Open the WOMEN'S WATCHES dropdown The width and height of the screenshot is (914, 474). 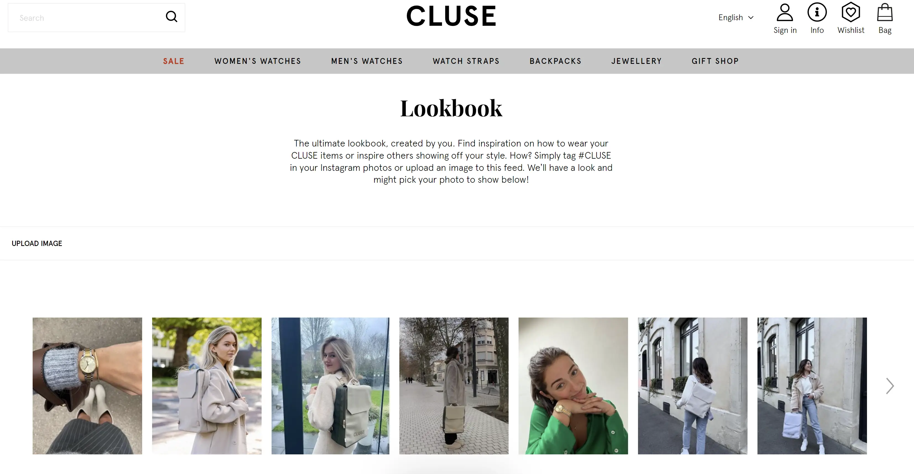tap(258, 61)
